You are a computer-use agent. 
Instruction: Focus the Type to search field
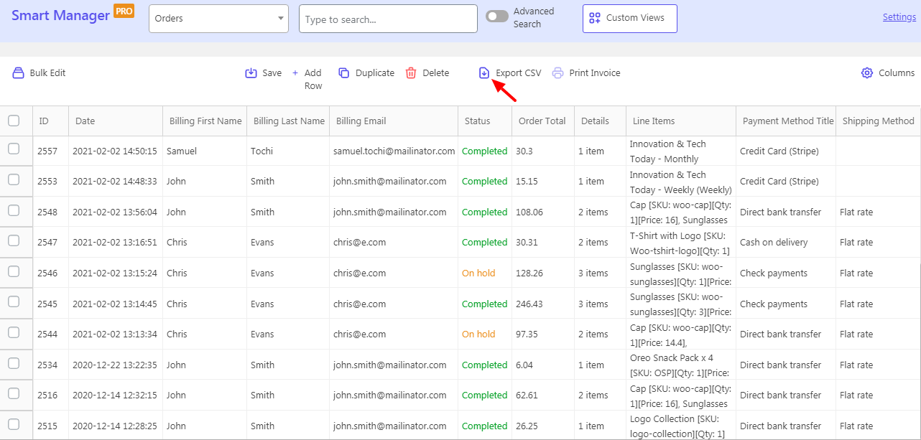(388, 19)
